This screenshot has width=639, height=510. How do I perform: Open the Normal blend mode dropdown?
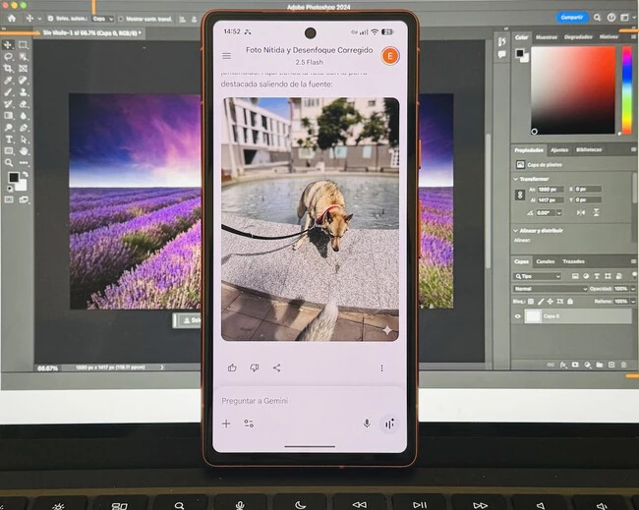pyautogui.click(x=549, y=289)
